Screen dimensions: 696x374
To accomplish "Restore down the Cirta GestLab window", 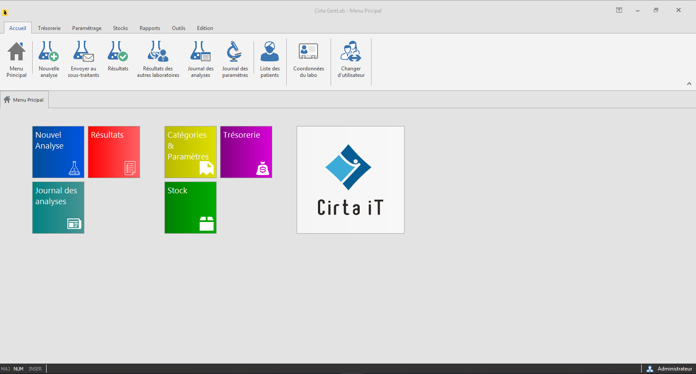I will point(656,10).
